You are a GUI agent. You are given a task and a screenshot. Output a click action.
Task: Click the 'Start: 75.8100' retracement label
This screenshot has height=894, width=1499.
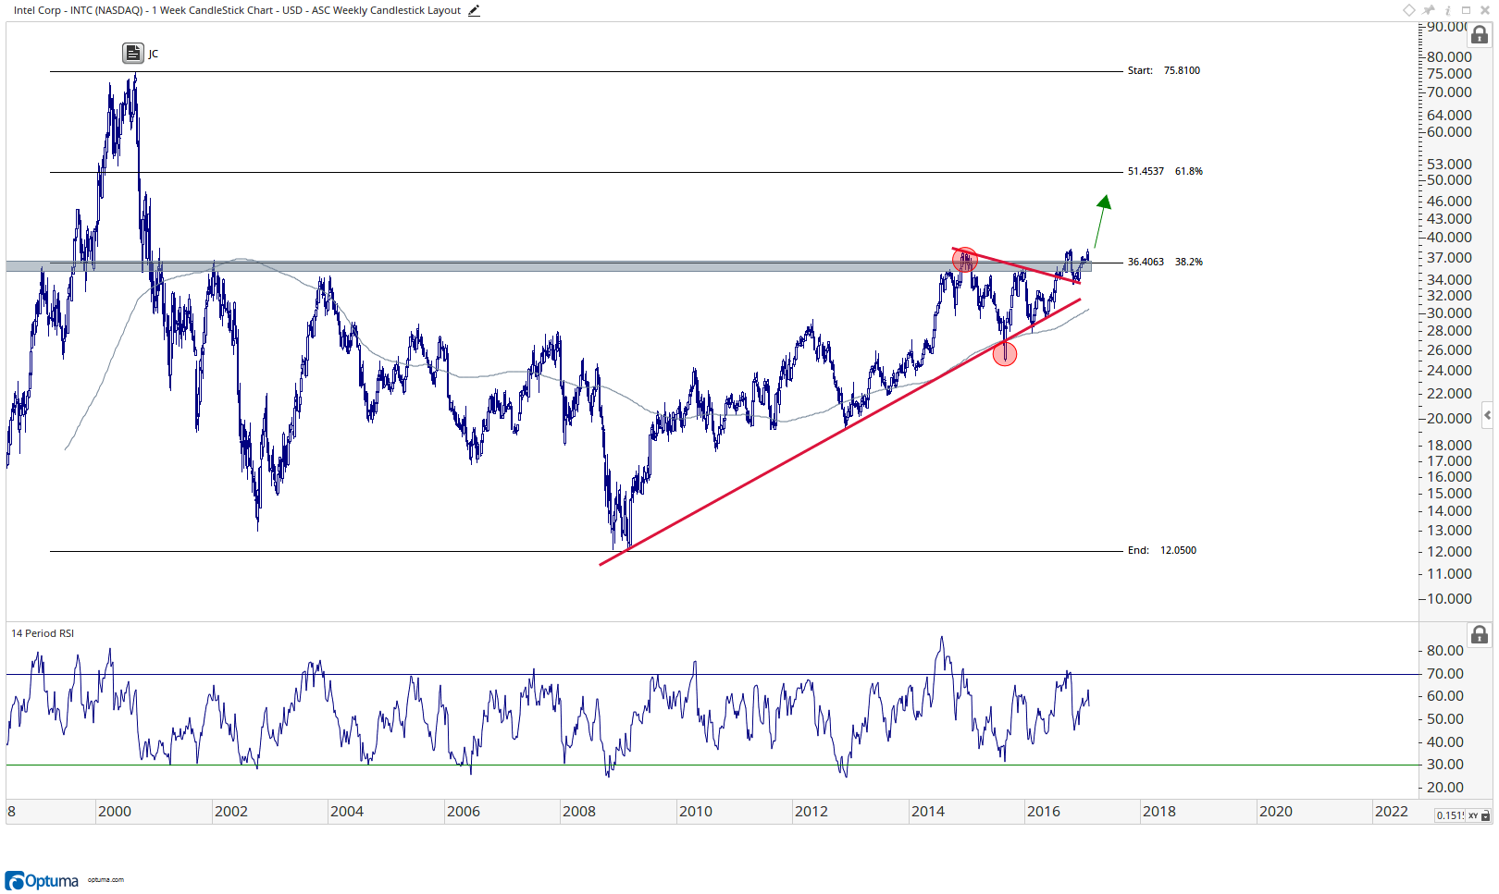[1163, 70]
